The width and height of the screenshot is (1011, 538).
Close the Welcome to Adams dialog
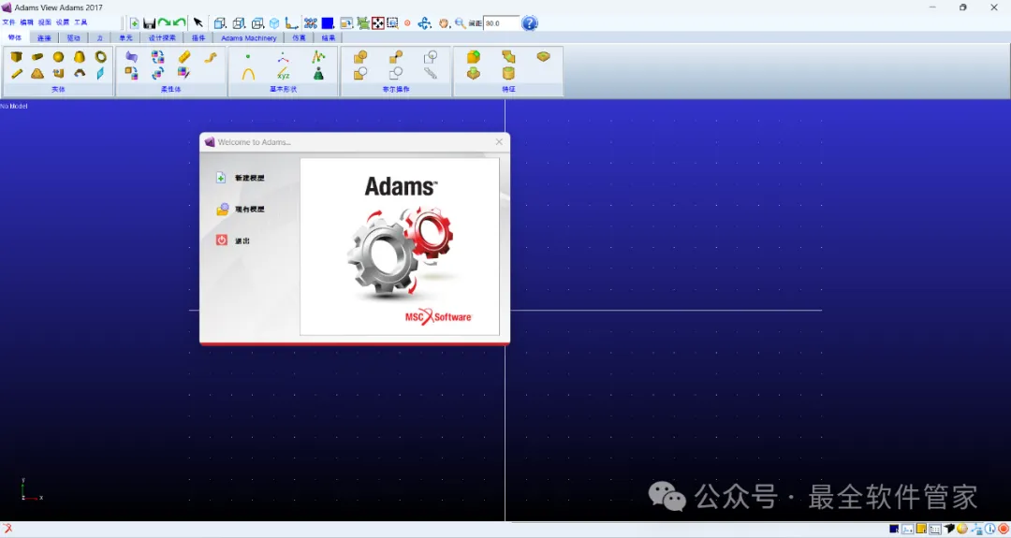[x=499, y=141]
